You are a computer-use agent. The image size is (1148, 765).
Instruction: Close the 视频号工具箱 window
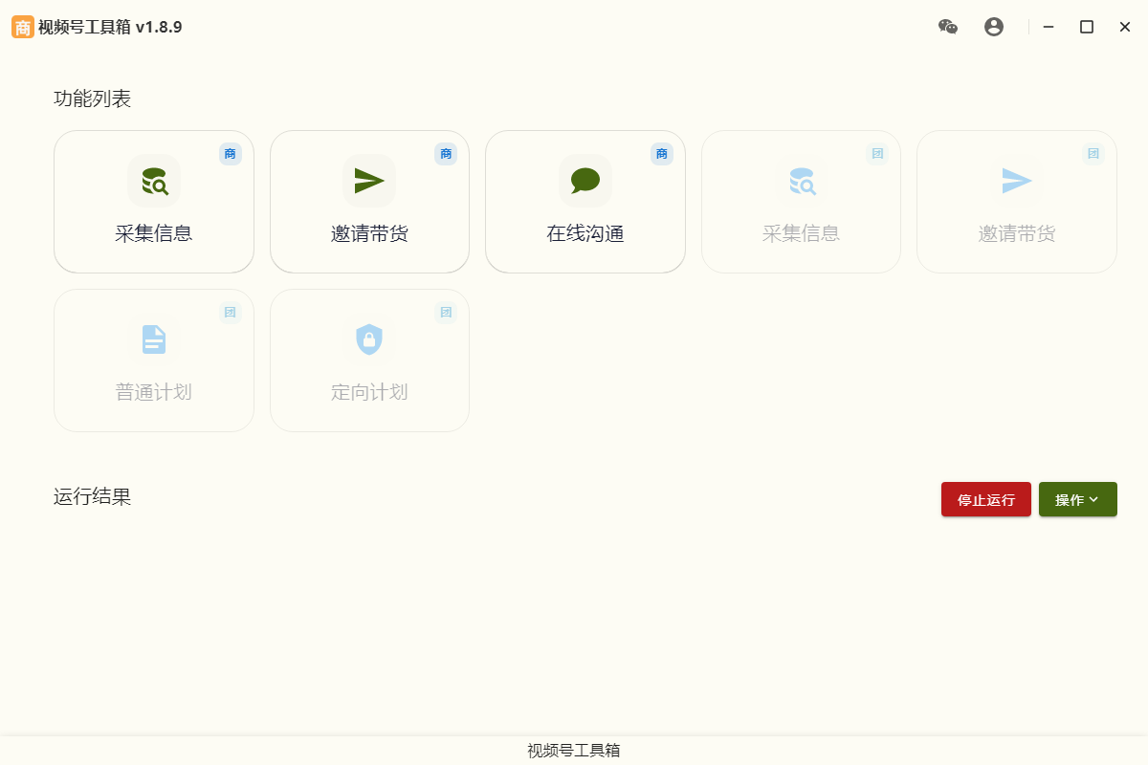coord(1125,27)
